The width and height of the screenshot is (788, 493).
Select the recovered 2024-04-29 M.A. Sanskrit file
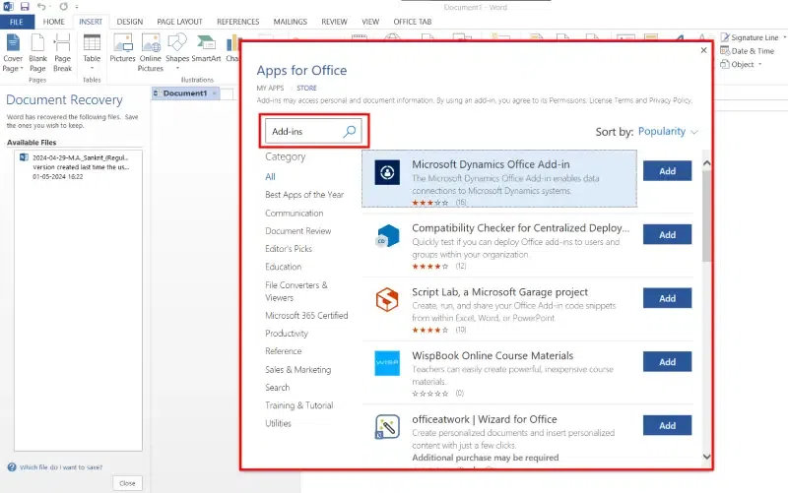(x=79, y=166)
